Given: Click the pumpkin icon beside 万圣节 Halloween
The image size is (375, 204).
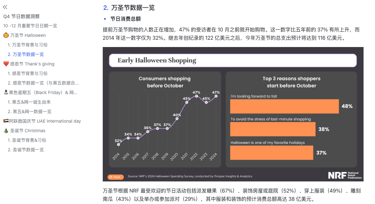Looking at the screenshot, I should pyautogui.click(x=6, y=35).
